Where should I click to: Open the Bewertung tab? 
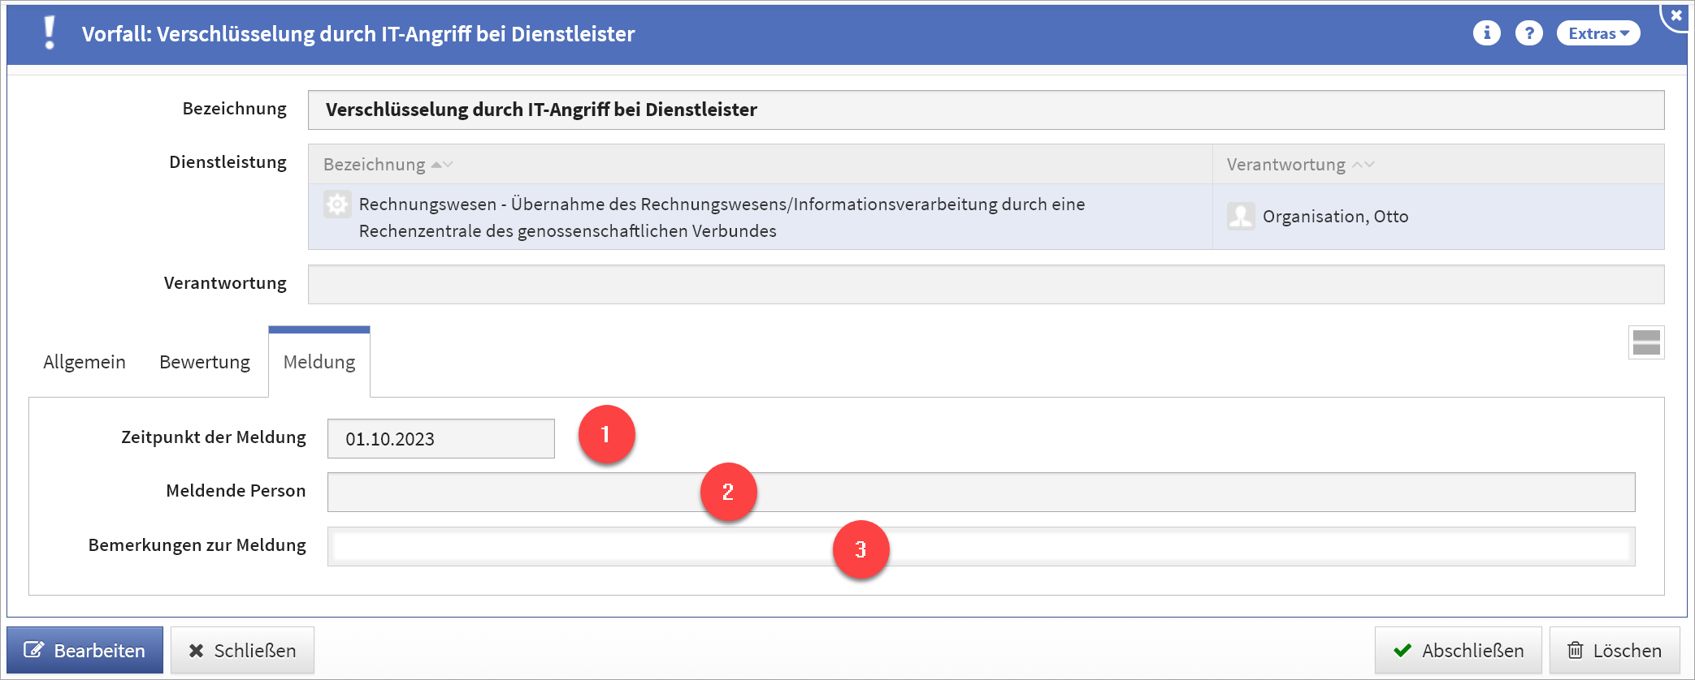pos(205,362)
